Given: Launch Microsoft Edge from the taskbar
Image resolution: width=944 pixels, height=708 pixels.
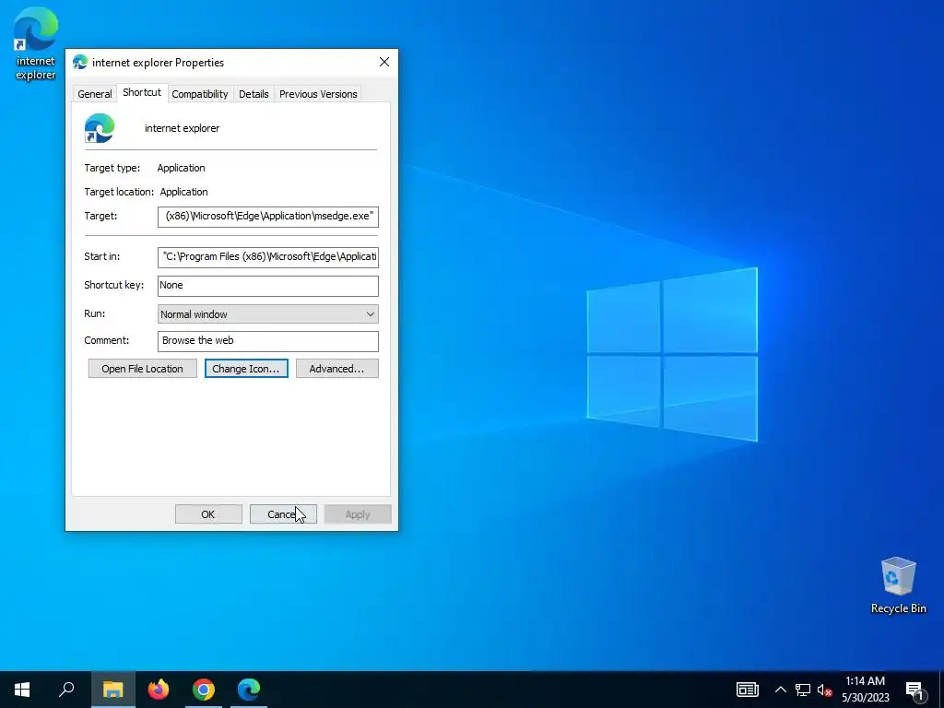Looking at the screenshot, I should (249, 690).
